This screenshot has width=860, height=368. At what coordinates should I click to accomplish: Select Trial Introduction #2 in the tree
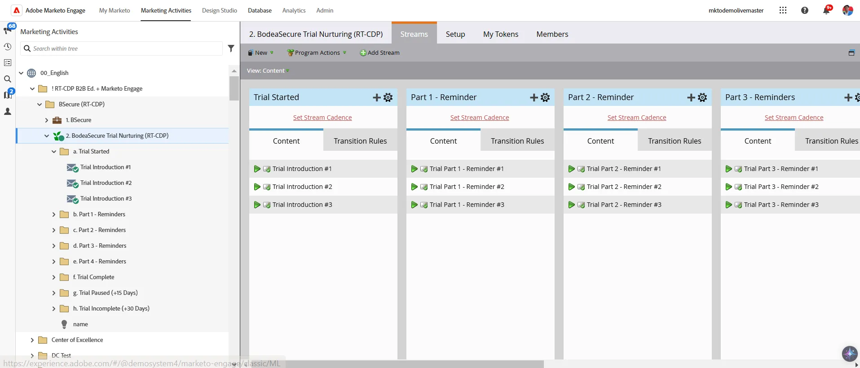click(106, 183)
